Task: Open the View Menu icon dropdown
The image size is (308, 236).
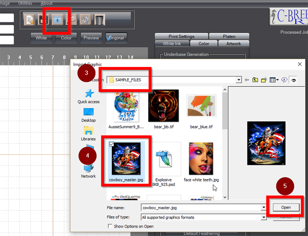Action: (x=274, y=80)
